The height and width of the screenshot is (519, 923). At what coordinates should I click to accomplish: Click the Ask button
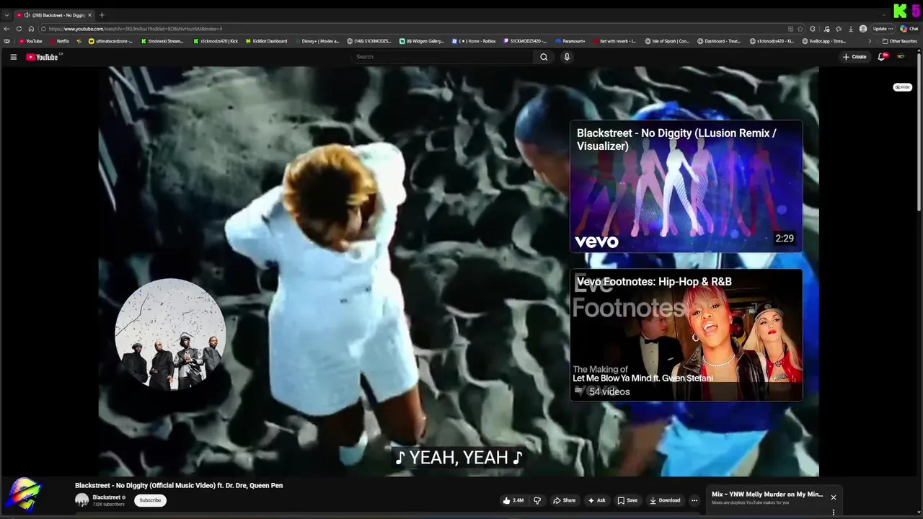click(x=596, y=500)
